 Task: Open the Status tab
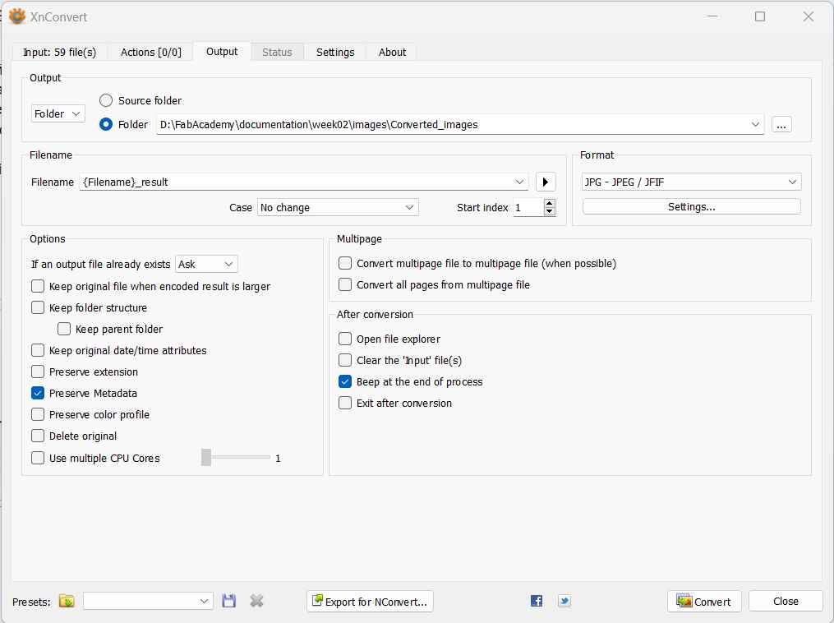[277, 52]
